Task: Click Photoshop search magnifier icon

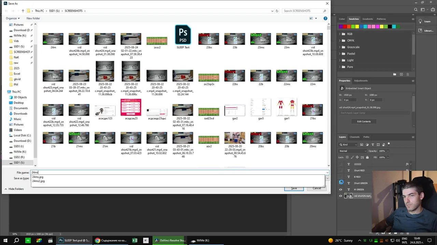Action: [x=416, y=10]
